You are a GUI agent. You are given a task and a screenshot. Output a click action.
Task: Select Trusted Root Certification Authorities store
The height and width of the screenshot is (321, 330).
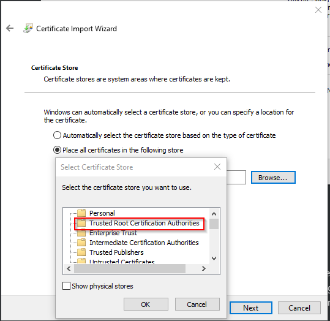click(144, 223)
